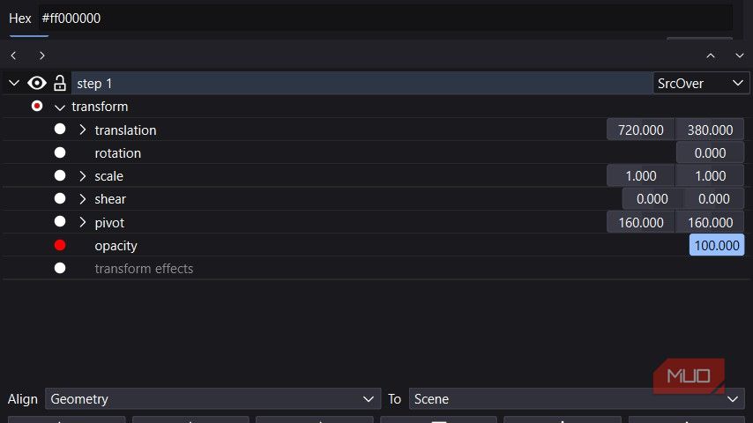Click the right arrow navigation icon
Image resolution: width=753 pixels, height=423 pixels.
pyautogui.click(x=42, y=56)
